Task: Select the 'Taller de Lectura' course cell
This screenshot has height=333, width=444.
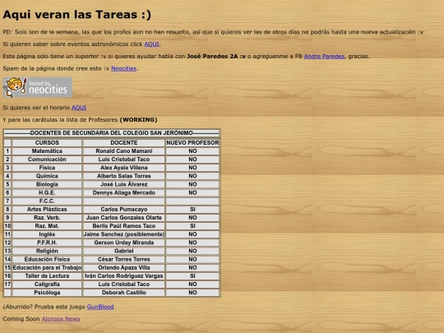Action: pos(47,275)
